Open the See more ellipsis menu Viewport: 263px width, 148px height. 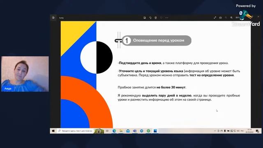click(x=167, y=18)
